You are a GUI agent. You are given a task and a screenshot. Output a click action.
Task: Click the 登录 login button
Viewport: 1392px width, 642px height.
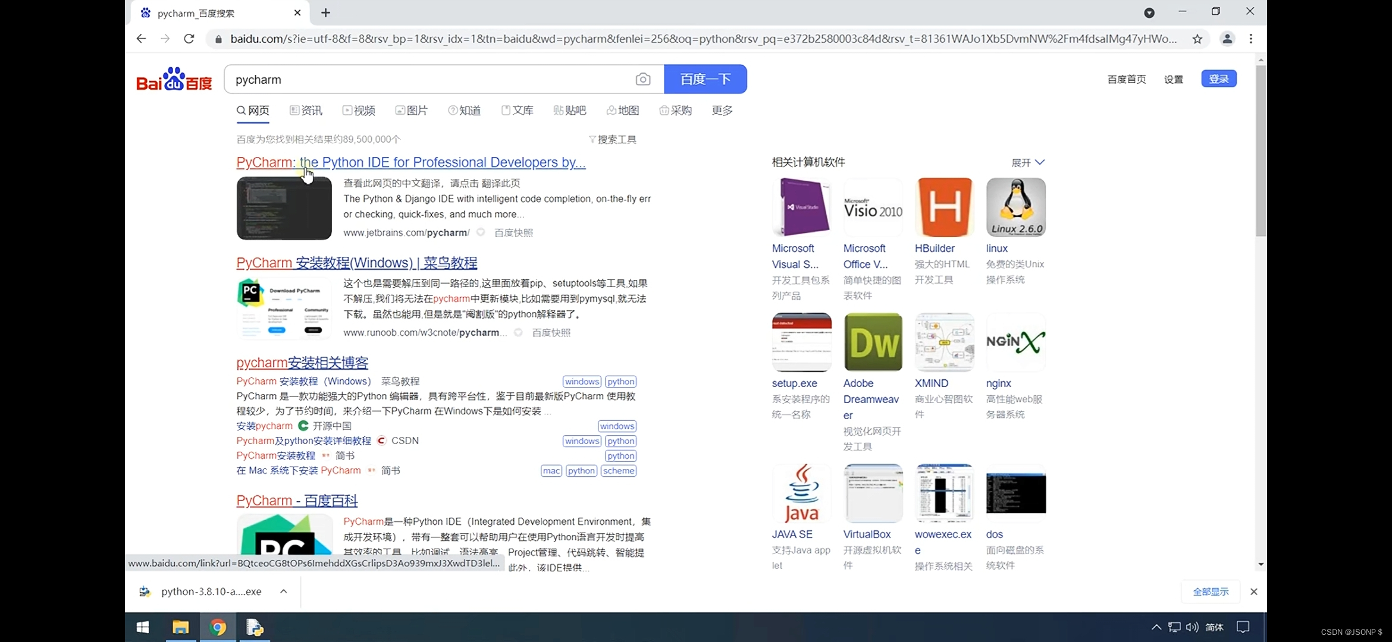click(1218, 78)
